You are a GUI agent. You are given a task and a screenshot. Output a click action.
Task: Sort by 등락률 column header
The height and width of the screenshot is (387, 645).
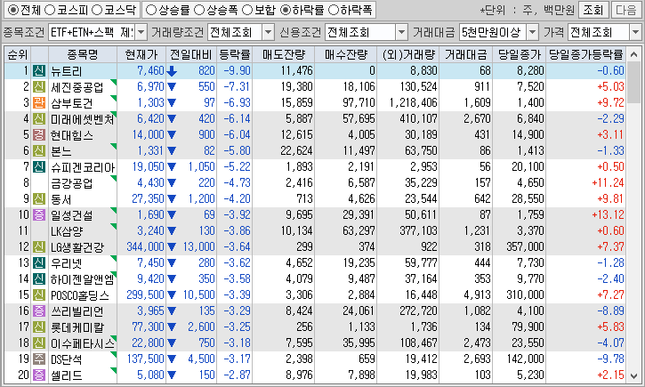pos(235,54)
